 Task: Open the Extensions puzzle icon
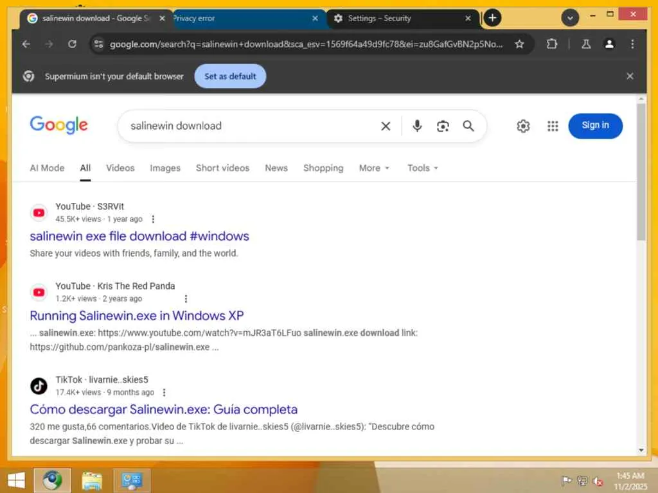pos(552,44)
